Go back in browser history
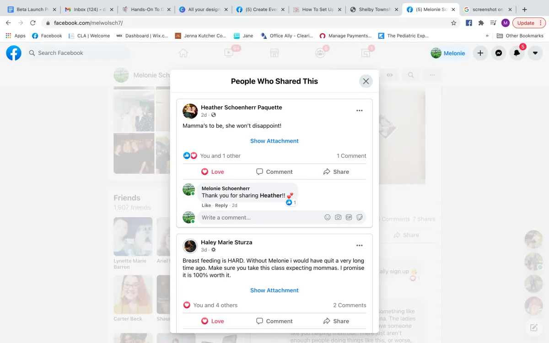549x343 pixels. click(8, 23)
